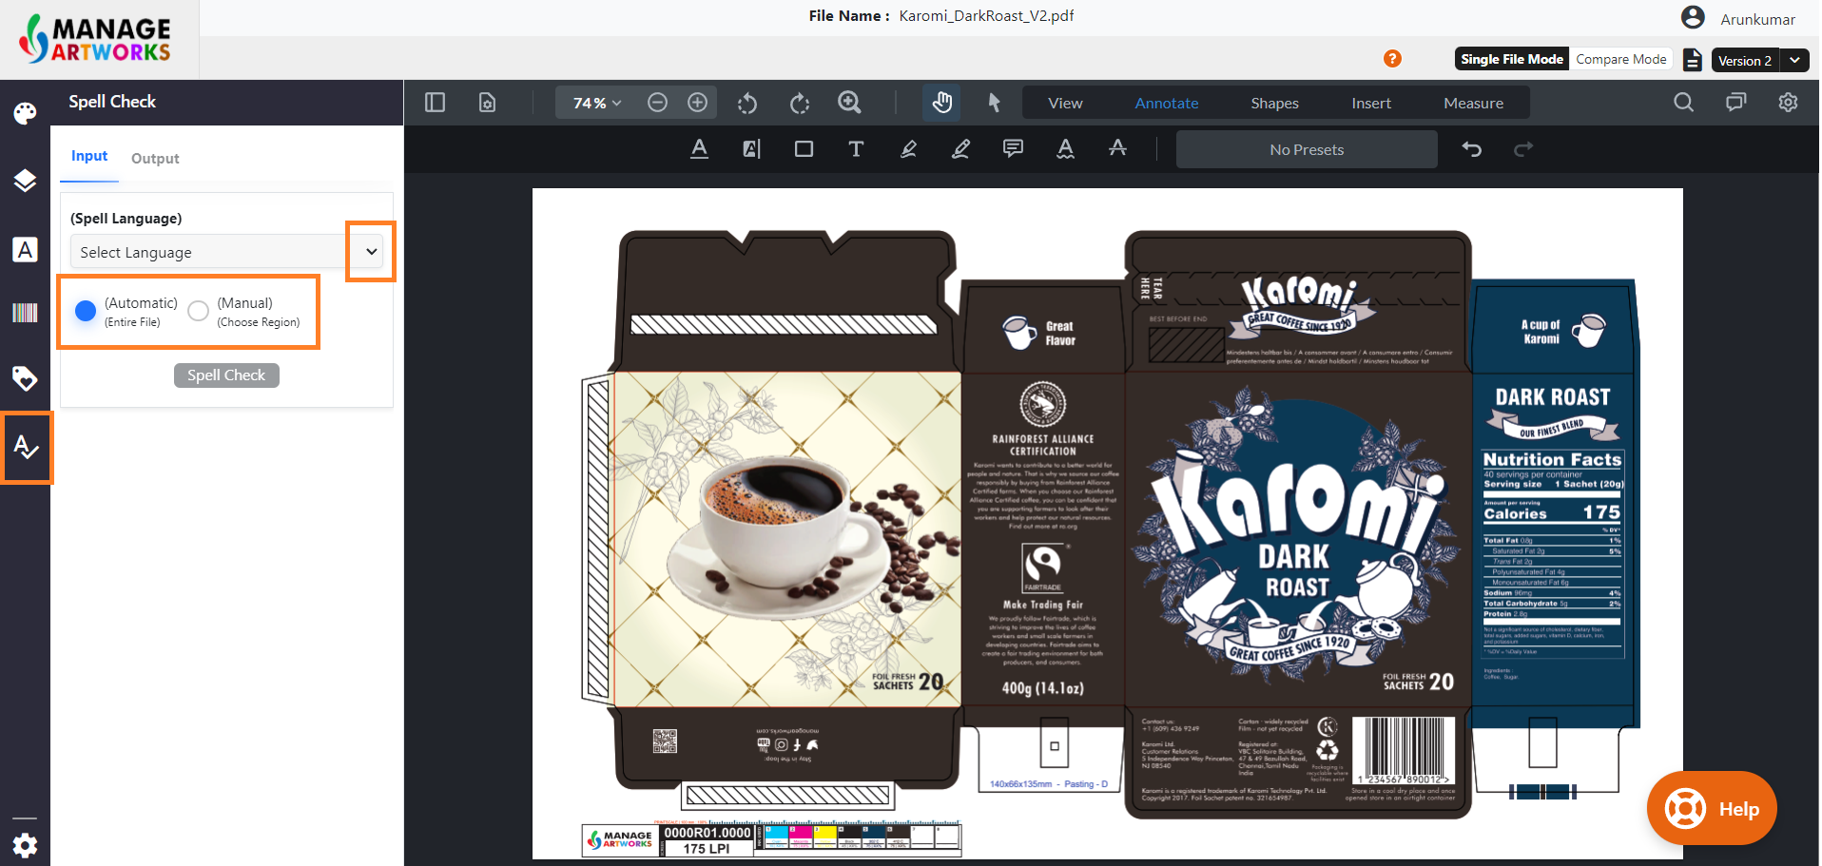Select the free text T tool
This screenshot has height=866, width=1822.
856,149
